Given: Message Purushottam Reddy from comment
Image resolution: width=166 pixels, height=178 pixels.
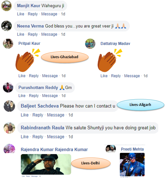Looking at the screenshot, I should pyautogui.click(x=50, y=96).
